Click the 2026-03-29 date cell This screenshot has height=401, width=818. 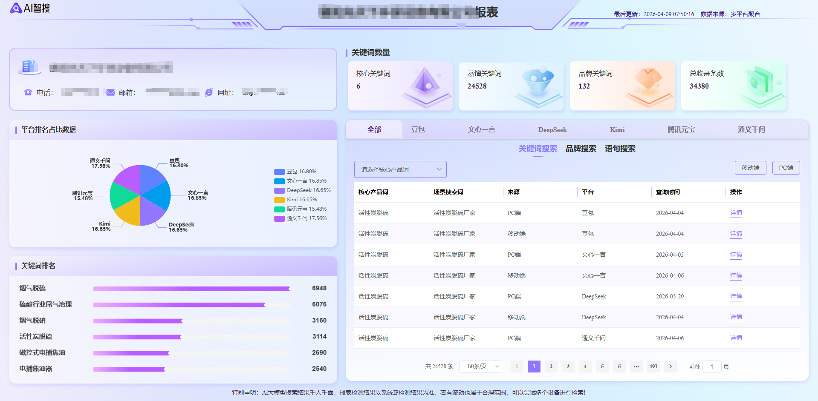point(670,296)
